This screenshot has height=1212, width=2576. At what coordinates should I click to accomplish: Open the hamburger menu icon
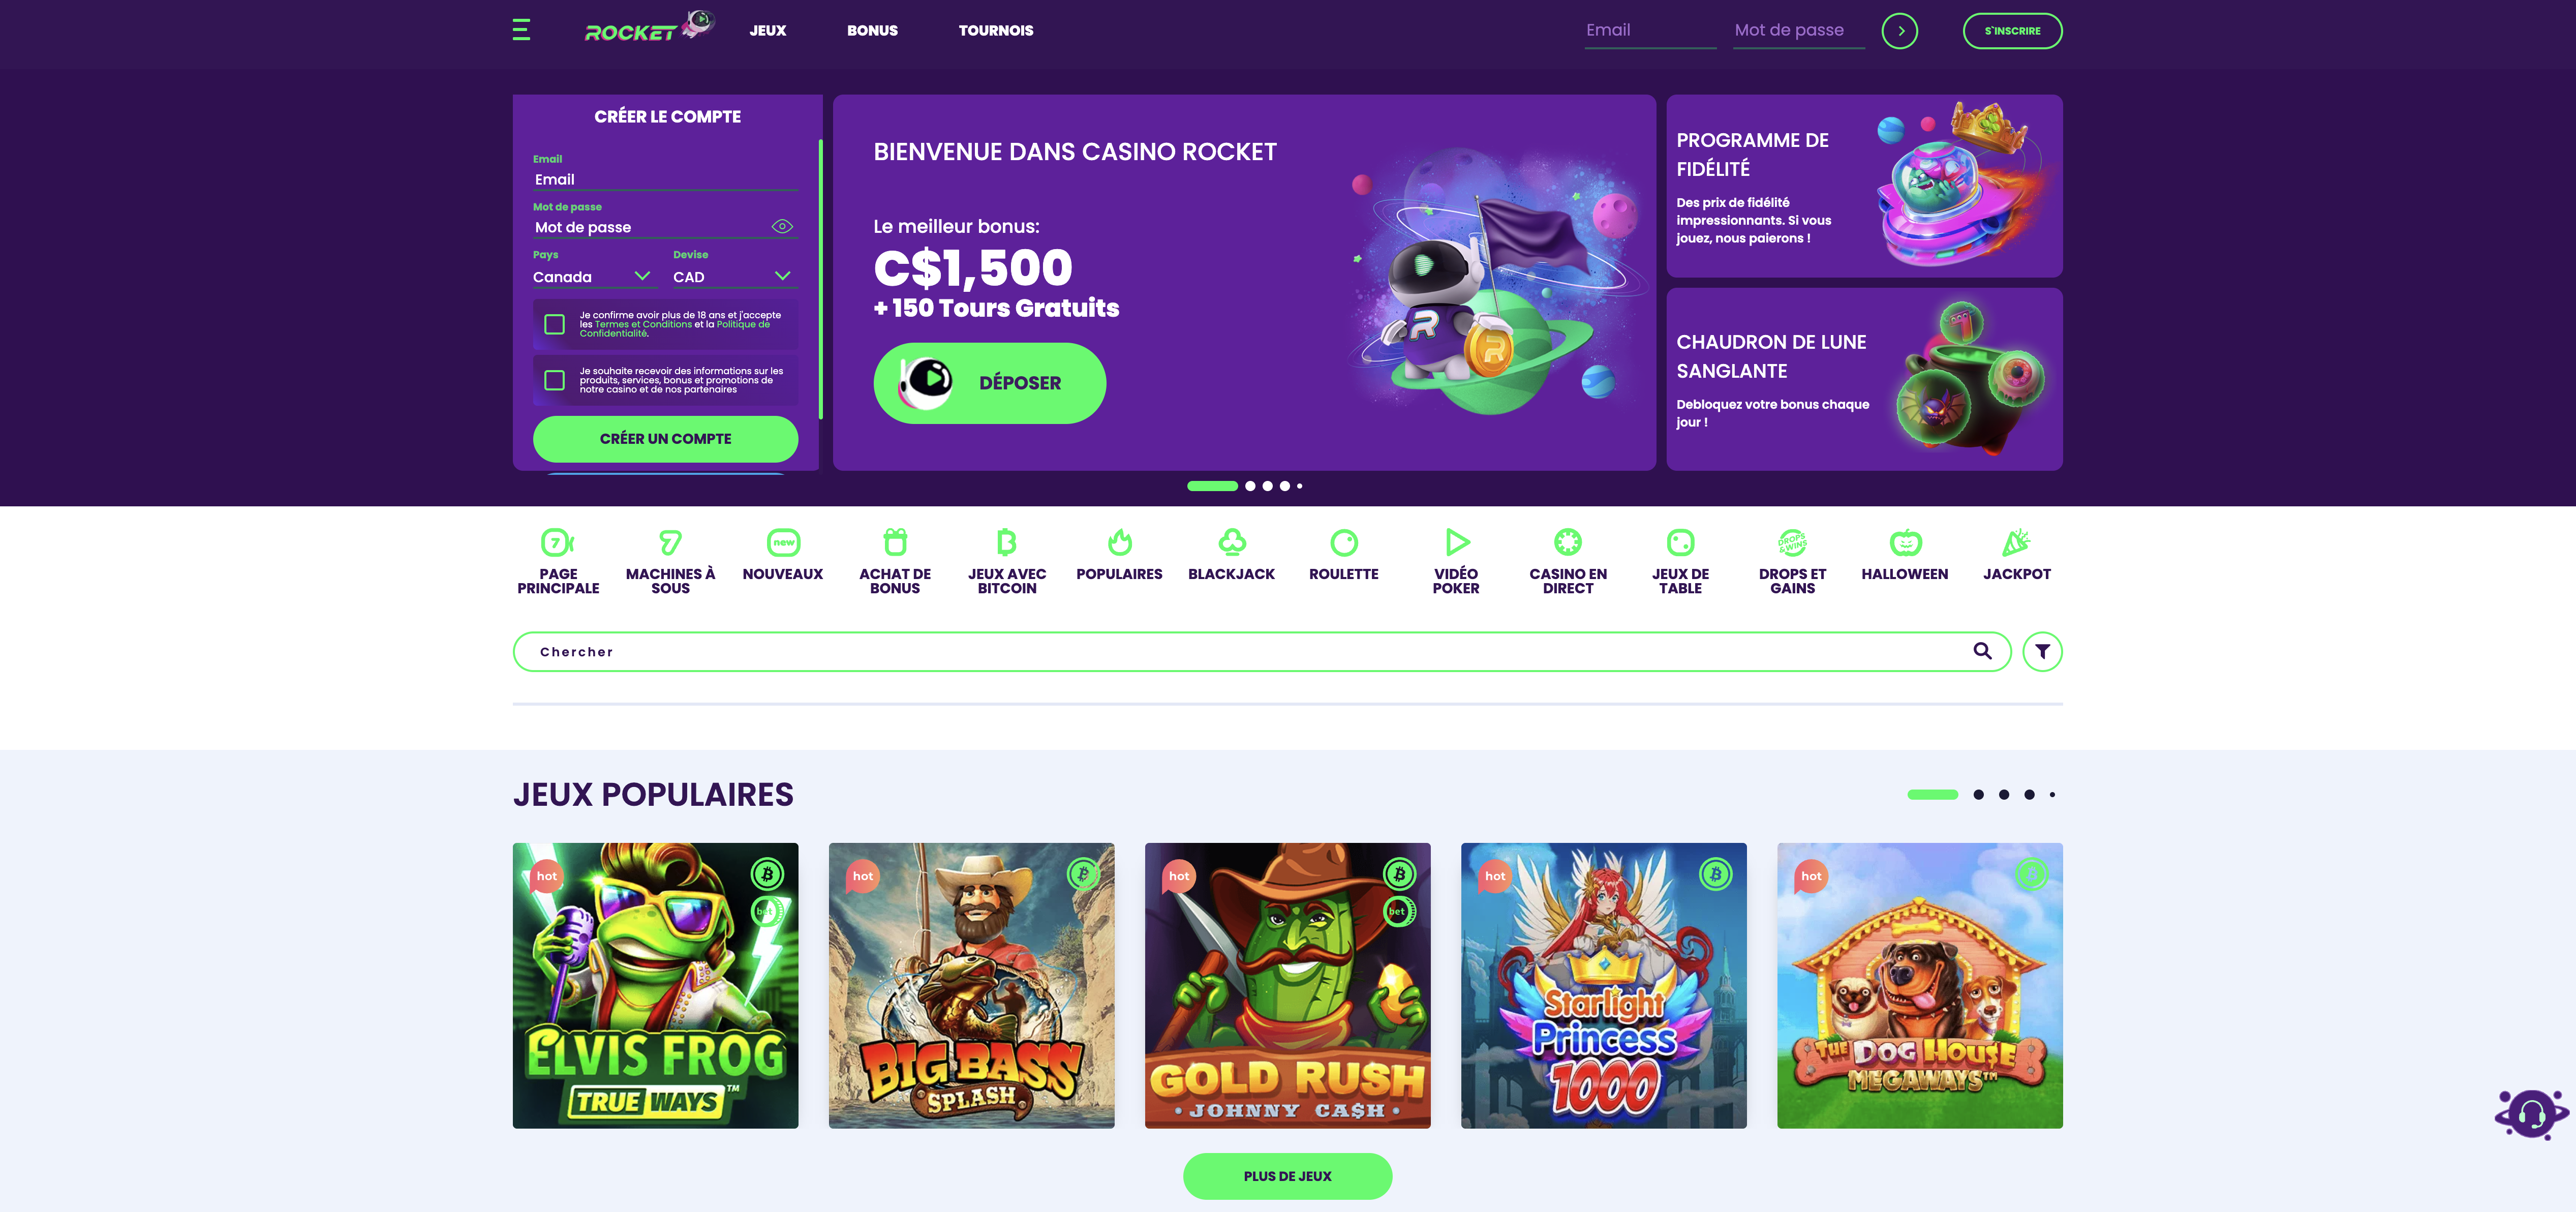point(521,30)
